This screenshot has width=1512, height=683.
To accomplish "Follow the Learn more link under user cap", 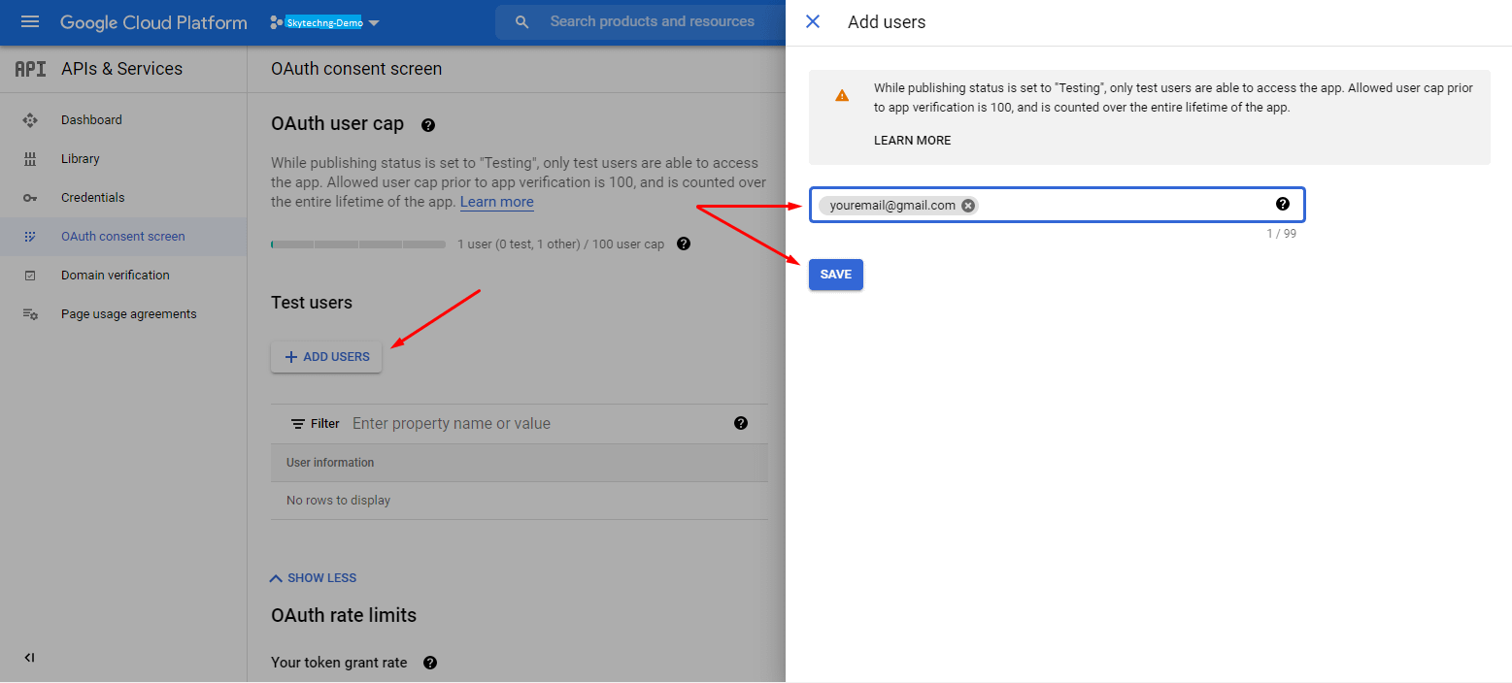I will point(496,202).
